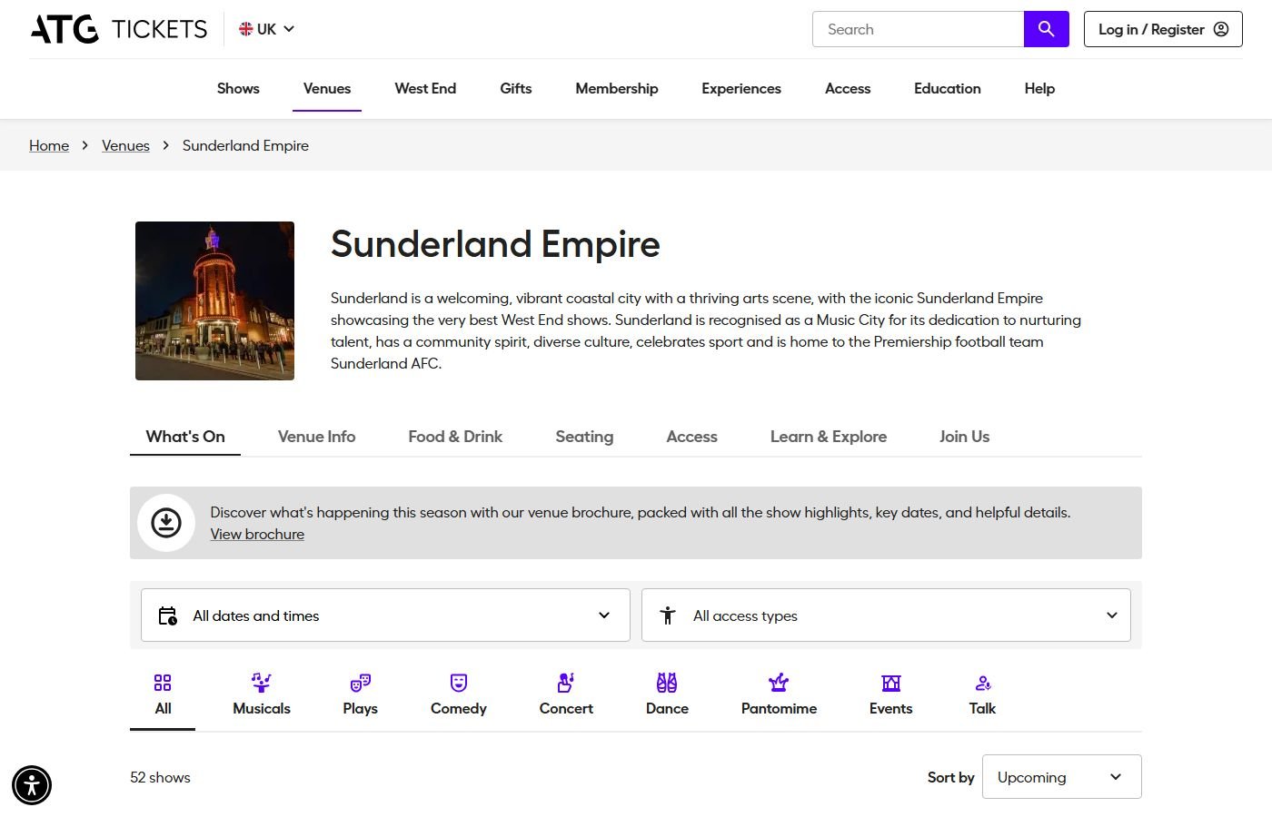
Task: Click the Search input field
Action: tap(918, 29)
